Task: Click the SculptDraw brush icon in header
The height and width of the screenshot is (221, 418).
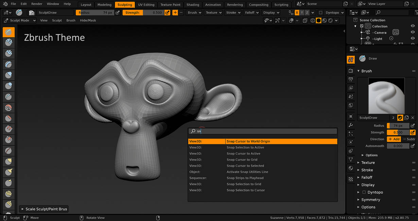Action: (x=32, y=13)
